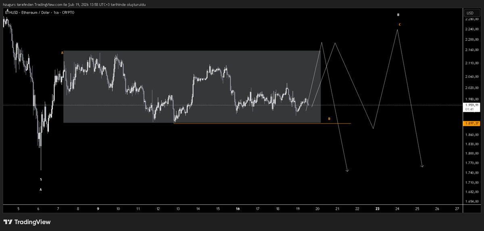Click the 1.654,00 price scale value
This screenshot has width=484, height=231.
pyautogui.click(x=472, y=201)
